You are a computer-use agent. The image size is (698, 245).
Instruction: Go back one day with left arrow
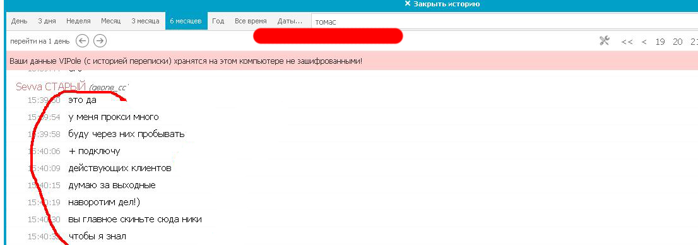coord(82,41)
